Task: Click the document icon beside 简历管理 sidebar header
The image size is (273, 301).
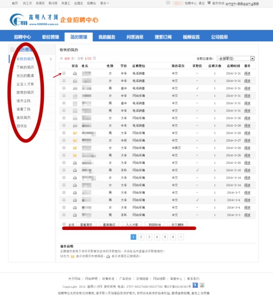Action: (x=12, y=50)
